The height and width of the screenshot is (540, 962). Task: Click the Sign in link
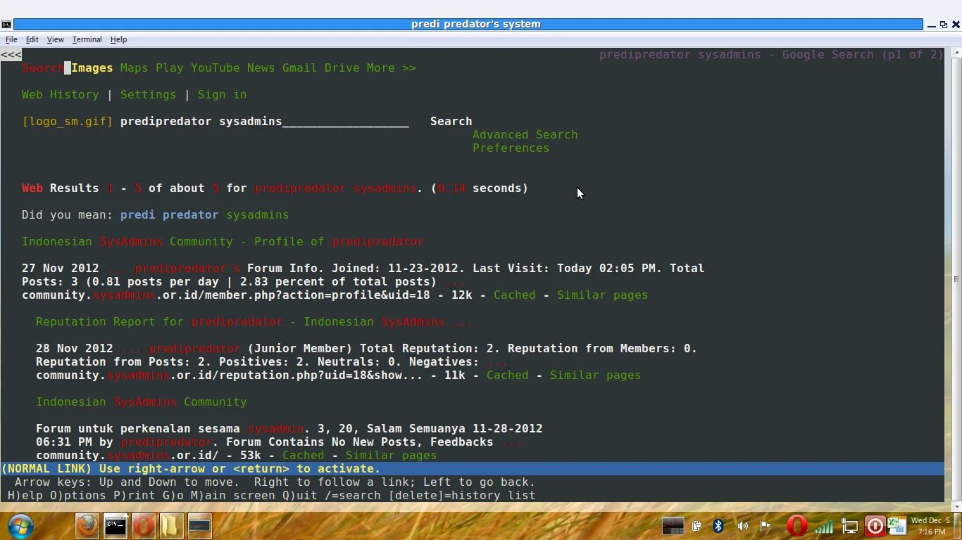222,95
